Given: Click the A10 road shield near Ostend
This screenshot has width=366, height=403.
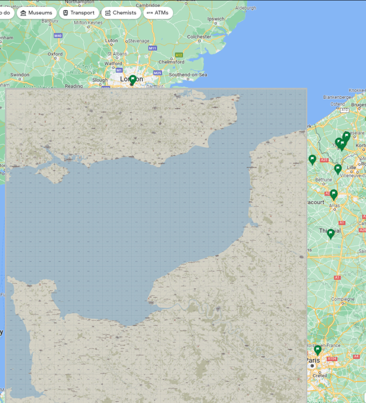Looking at the screenshot, I should [x=344, y=110].
